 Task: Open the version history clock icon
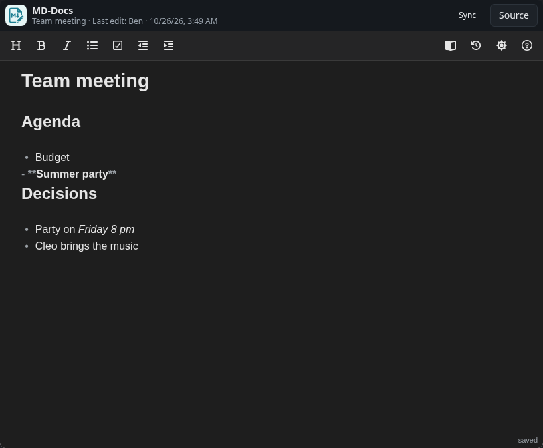tap(476, 45)
